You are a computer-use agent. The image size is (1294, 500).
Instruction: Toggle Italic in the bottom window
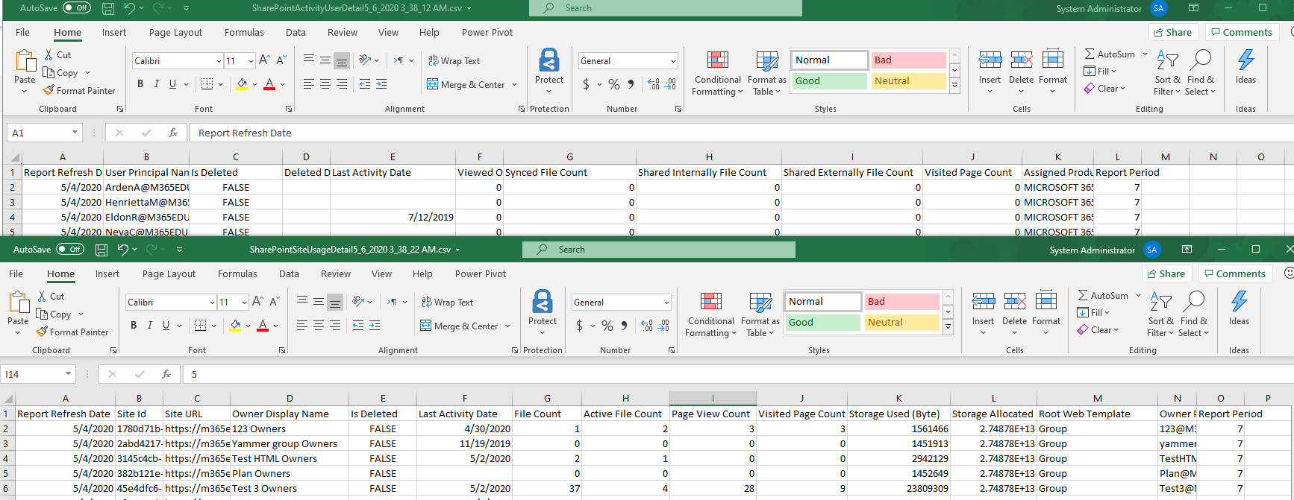[150, 326]
